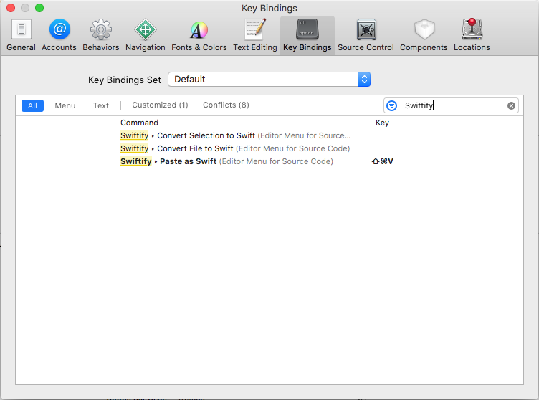Click the Shift-Command-V key binding
Image resolution: width=539 pixels, height=400 pixels.
click(x=383, y=161)
